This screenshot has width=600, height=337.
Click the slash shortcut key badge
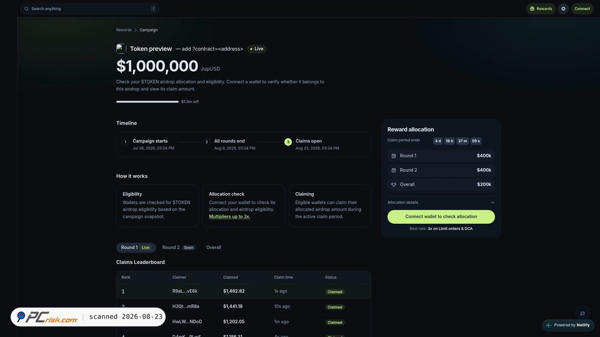tap(153, 9)
